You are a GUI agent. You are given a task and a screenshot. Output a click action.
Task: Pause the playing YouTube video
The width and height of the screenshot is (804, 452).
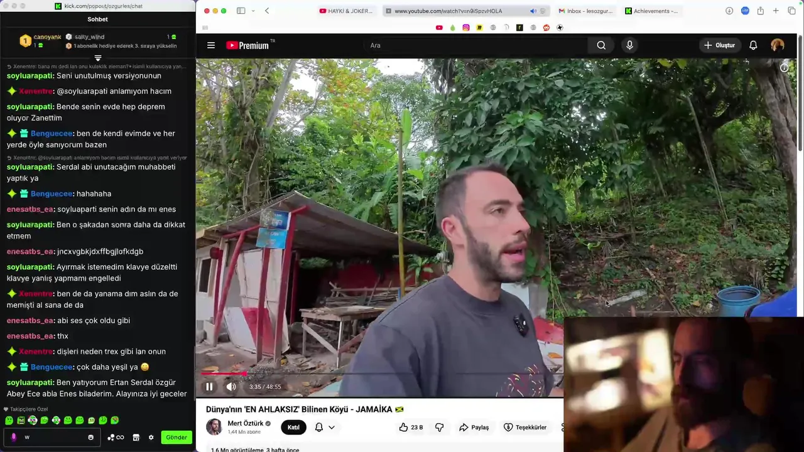tap(209, 387)
